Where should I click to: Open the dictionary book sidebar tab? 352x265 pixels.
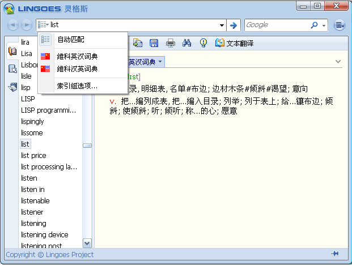[x=12, y=52]
